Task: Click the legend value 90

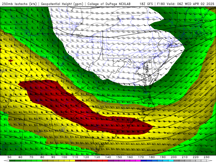Action: click(x=53, y=157)
